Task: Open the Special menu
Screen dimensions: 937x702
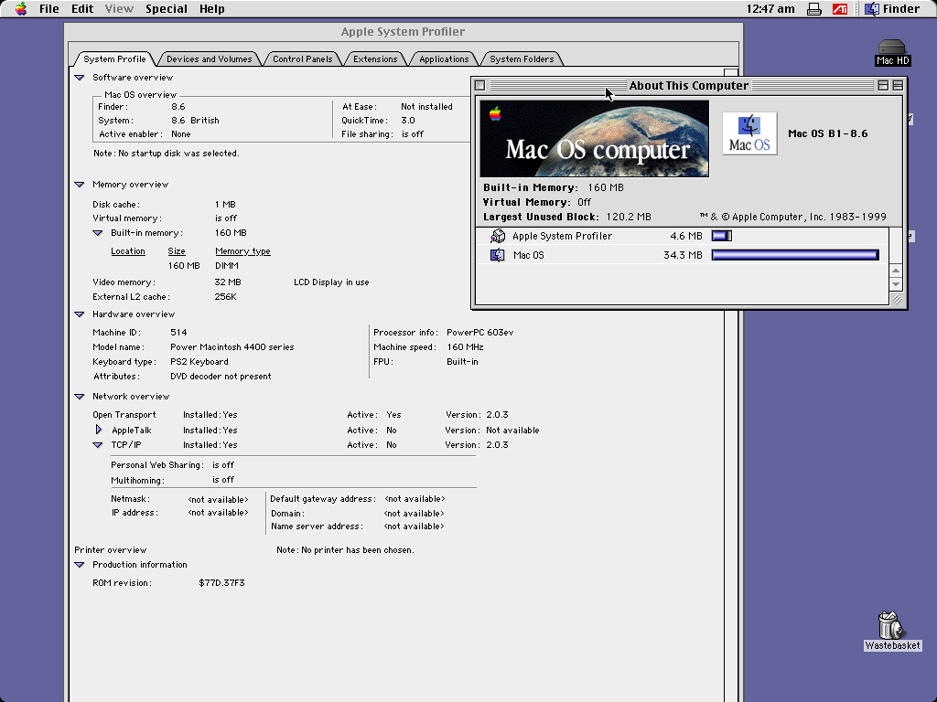Action: [x=167, y=9]
